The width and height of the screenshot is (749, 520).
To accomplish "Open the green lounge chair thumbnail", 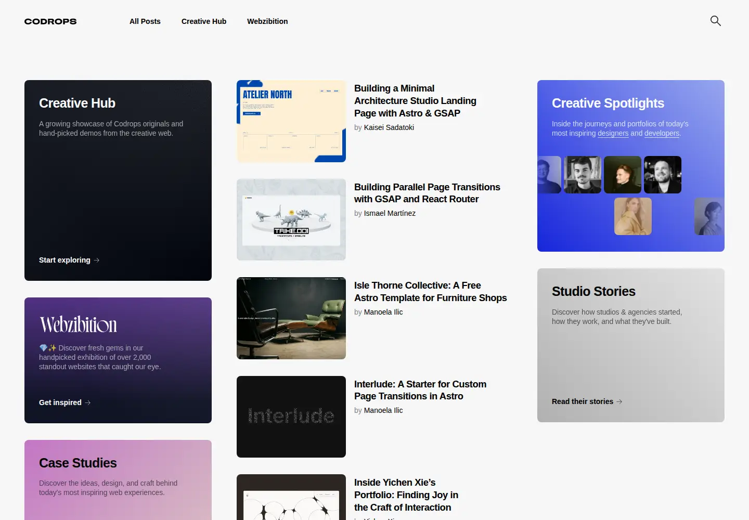I will pos(291,318).
